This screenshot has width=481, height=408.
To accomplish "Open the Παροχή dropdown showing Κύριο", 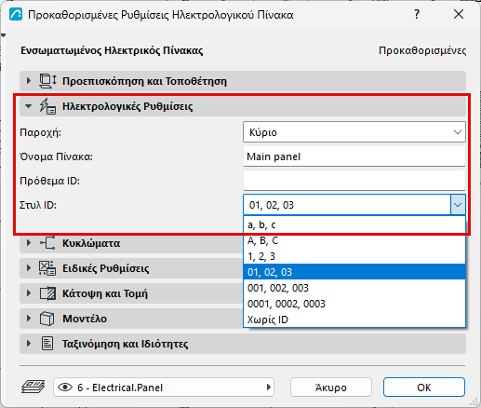I will (354, 132).
